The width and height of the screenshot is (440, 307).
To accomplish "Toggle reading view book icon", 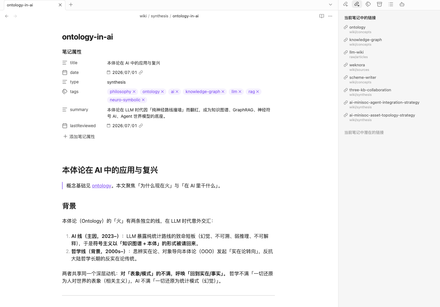I will (322, 16).
